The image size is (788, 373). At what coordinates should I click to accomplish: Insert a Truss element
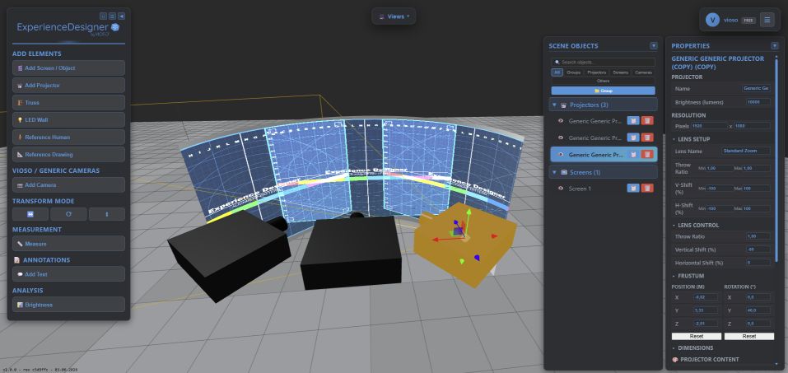(68, 103)
